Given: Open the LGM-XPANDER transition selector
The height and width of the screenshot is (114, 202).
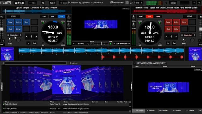Looking at the screenshot, I should point(122,44).
